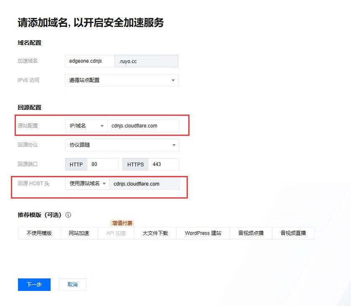
Task: Select the 大文件下载 template tab
Action: click(x=155, y=233)
